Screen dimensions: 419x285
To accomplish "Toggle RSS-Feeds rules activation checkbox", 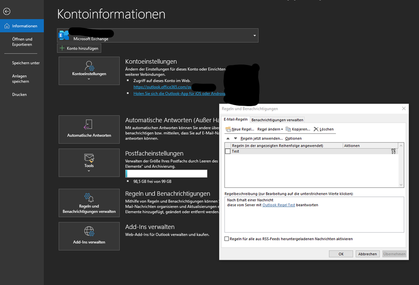I will [x=226, y=239].
